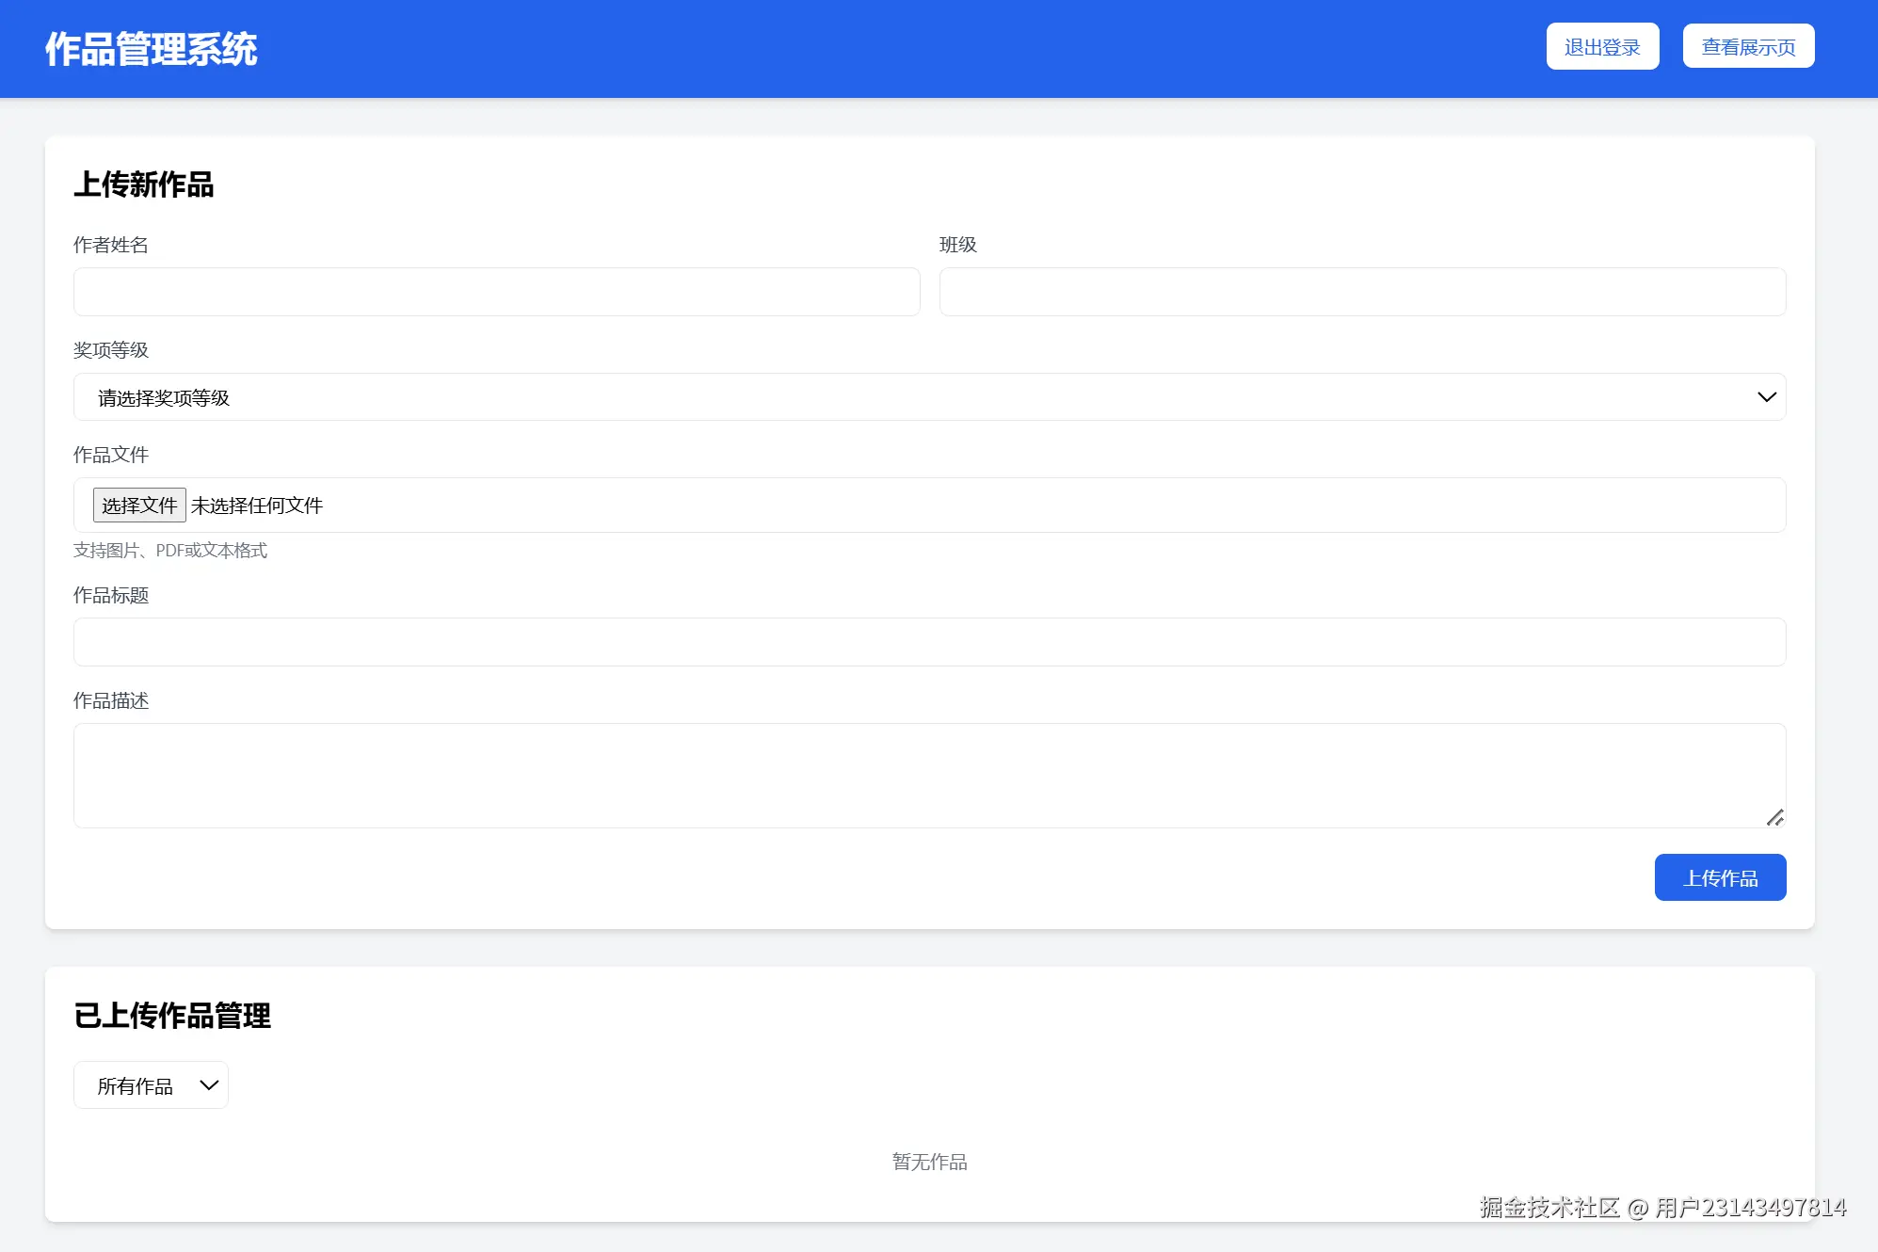1878x1252 pixels.
Task: Click the 作品标题 field label
Action: point(111,595)
